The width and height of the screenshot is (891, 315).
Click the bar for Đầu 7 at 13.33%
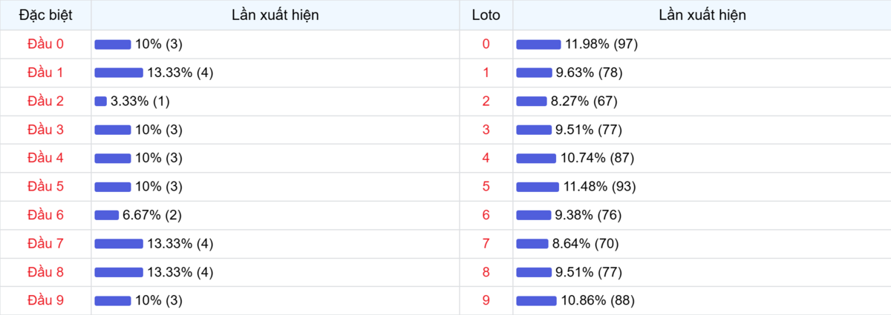click(x=119, y=244)
